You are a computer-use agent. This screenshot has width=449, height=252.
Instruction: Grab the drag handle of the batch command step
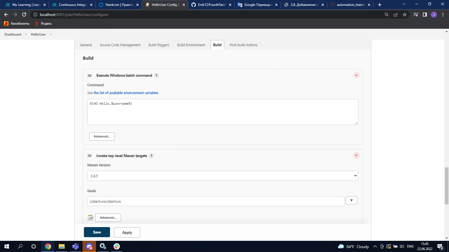[x=90, y=76]
